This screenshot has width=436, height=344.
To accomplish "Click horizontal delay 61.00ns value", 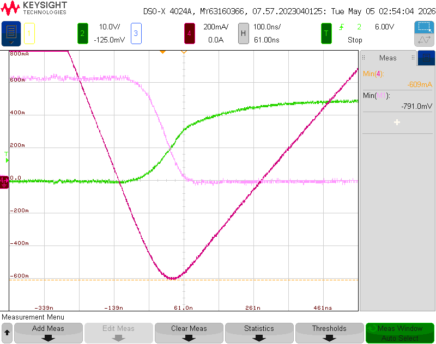I will tap(267, 40).
